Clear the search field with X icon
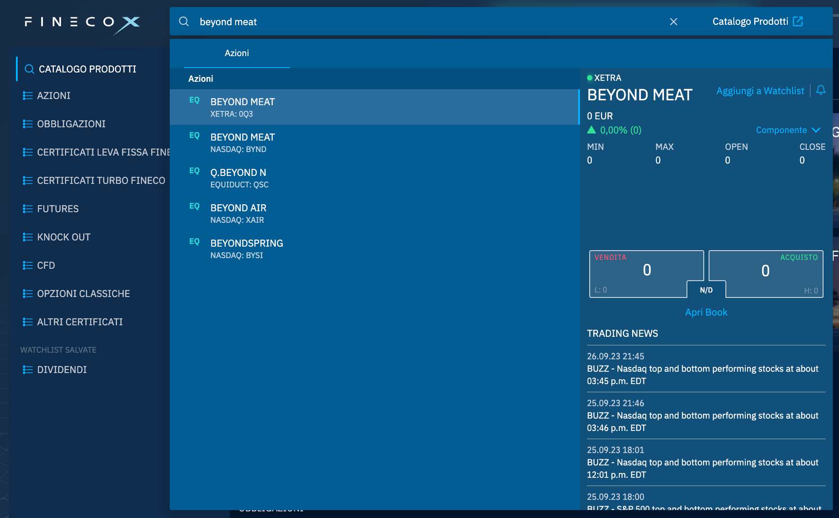 [x=673, y=22]
